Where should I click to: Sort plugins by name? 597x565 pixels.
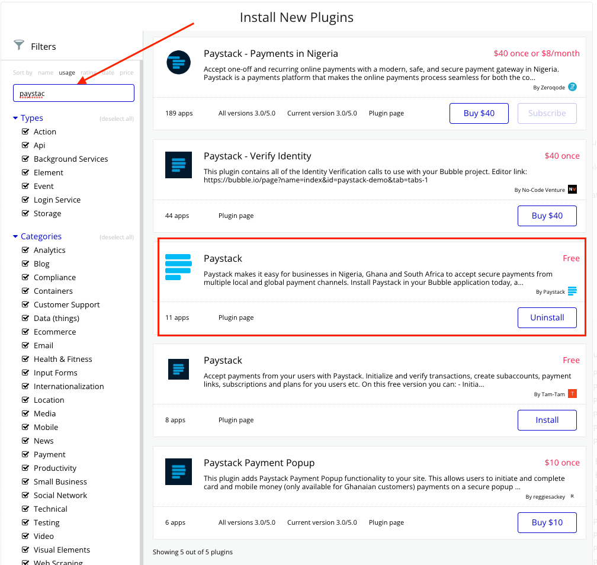46,72
